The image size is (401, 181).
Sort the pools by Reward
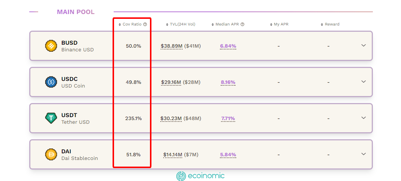tap(330, 24)
